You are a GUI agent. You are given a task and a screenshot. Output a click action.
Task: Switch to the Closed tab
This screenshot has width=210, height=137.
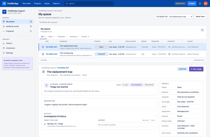click(85, 36)
